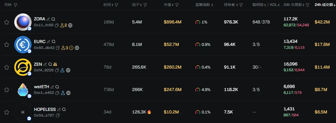Image resolution: width=336 pixels, height=123 pixels.
Task: Open the 持有者 column filter
Action: [241, 5]
